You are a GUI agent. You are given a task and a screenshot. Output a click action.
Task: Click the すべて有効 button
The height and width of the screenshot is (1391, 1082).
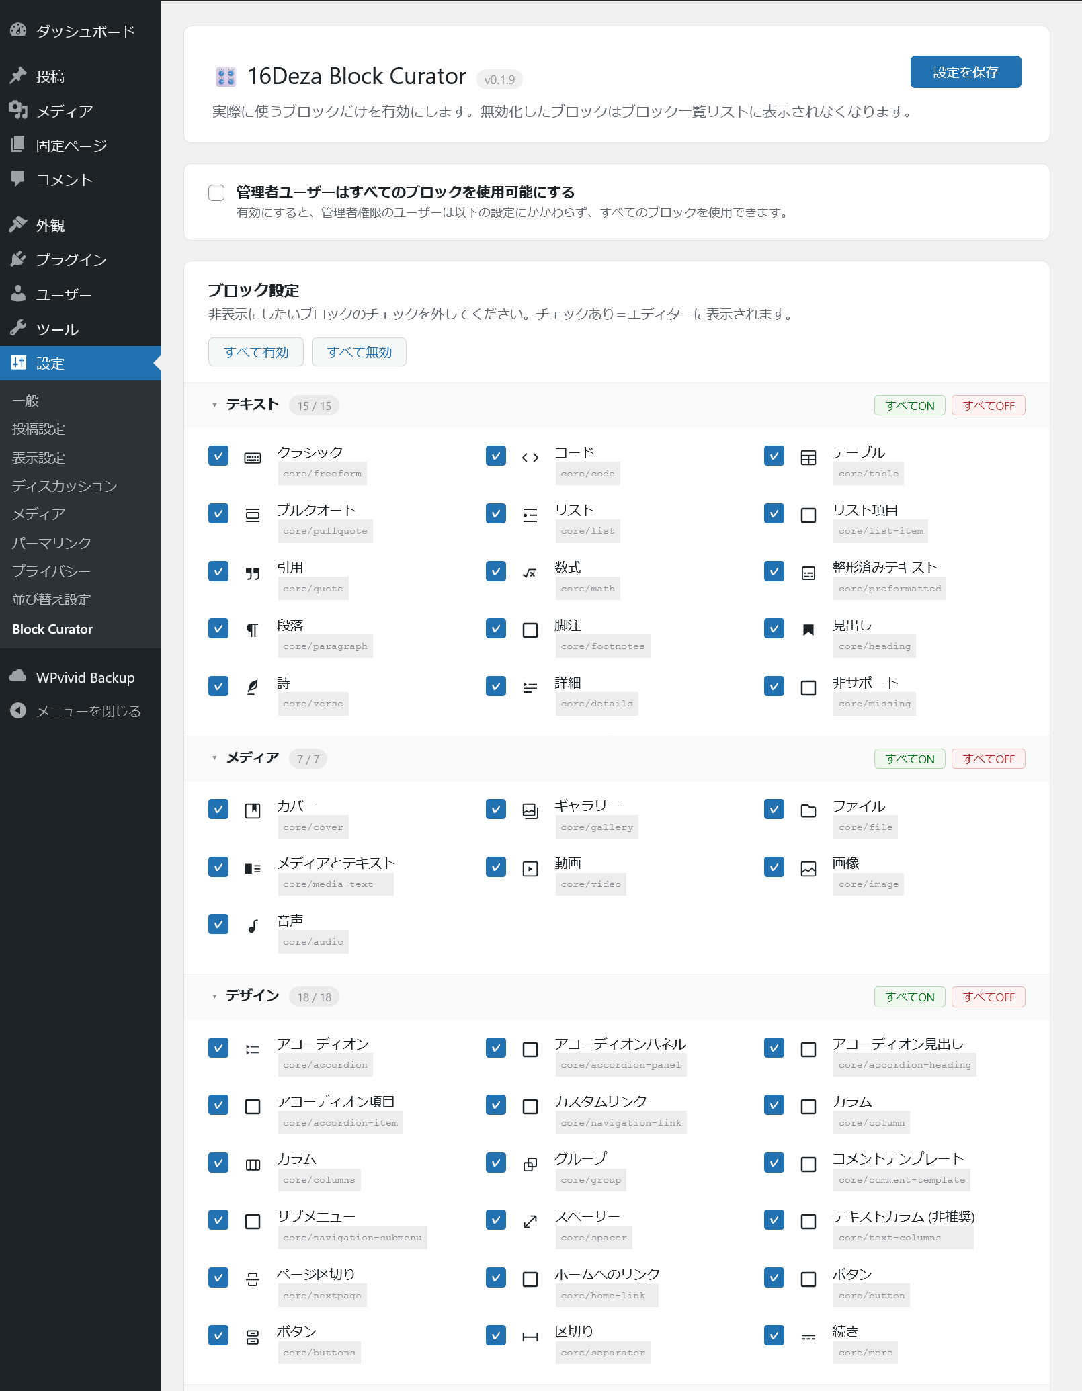(256, 352)
